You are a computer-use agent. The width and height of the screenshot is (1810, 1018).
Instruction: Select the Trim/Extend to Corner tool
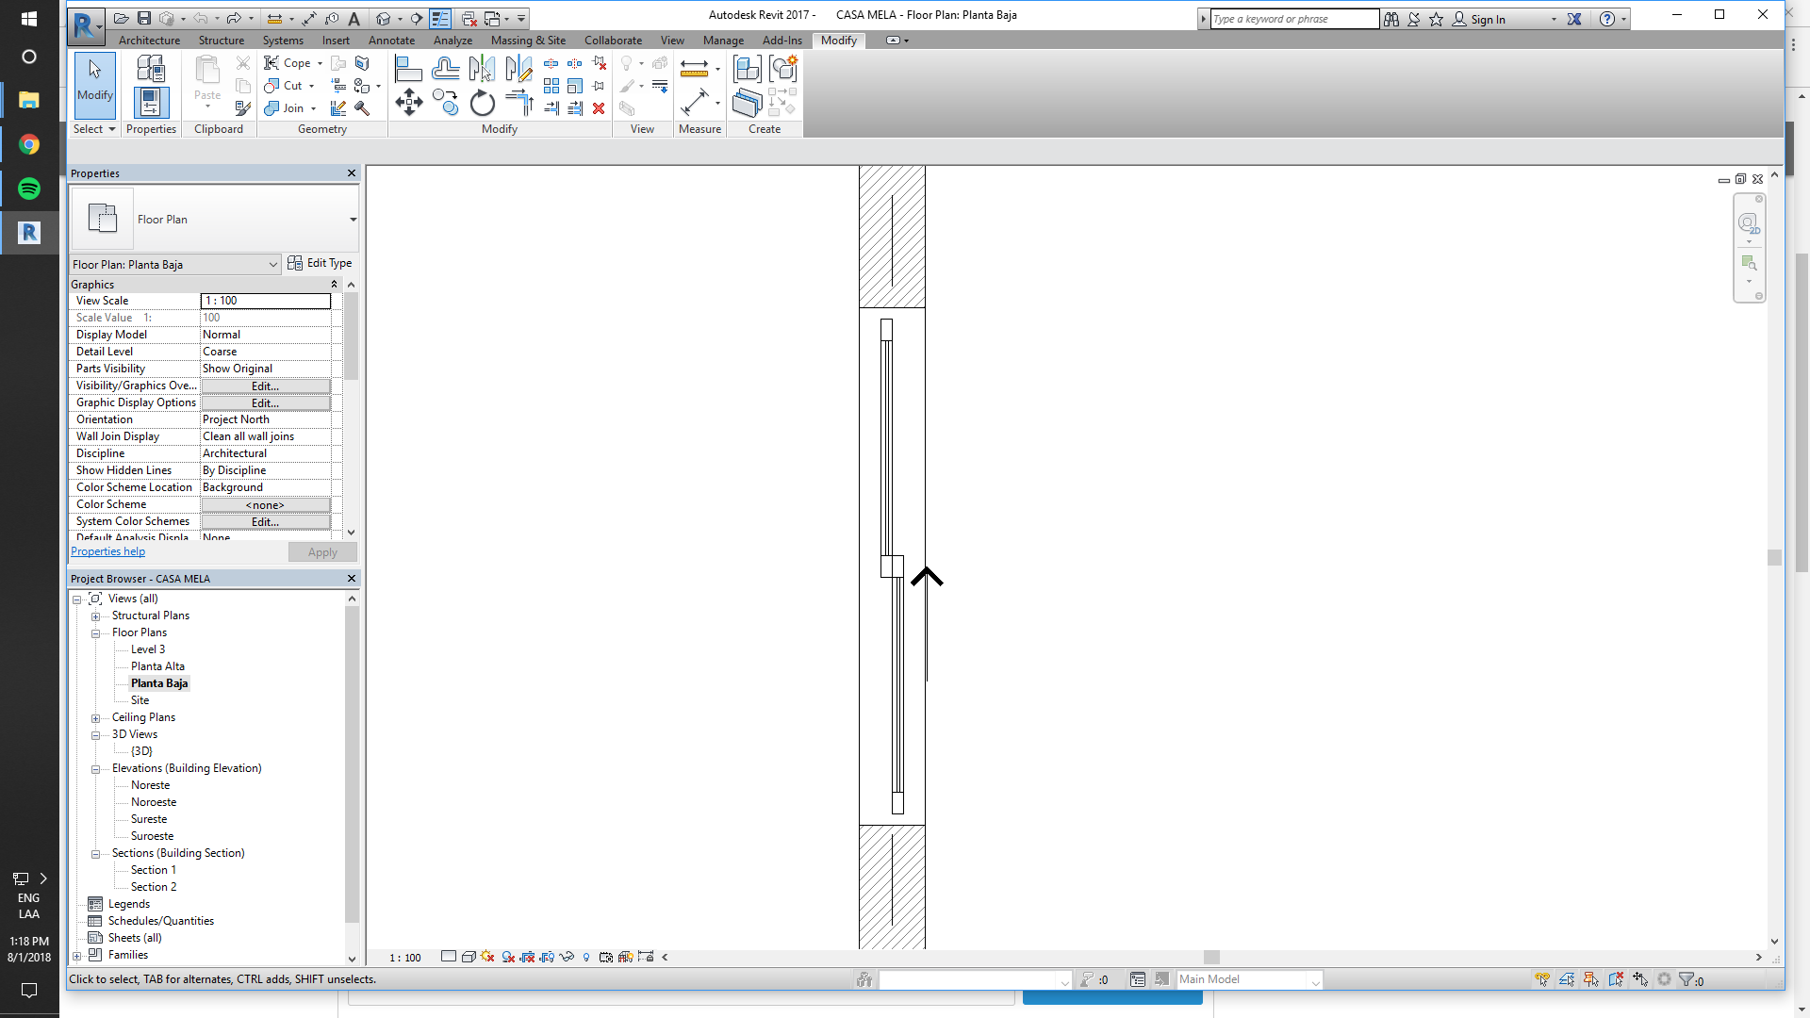coord(518,103)
